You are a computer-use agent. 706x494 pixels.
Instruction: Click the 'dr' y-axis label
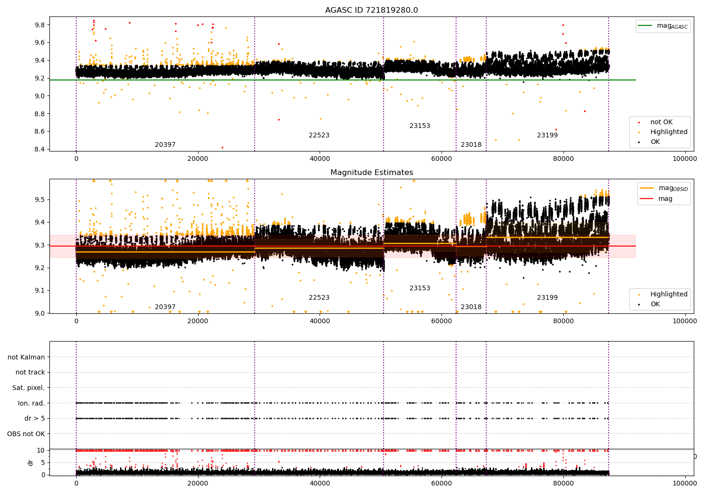(31, 463)
